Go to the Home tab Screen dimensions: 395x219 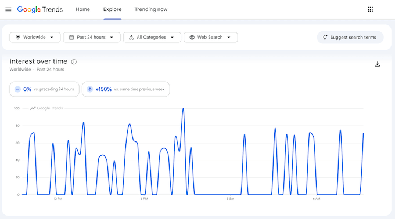tap(82, 9)
